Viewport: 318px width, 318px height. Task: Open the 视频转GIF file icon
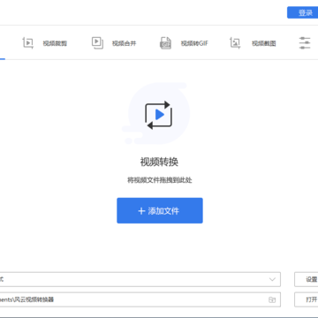165,43
